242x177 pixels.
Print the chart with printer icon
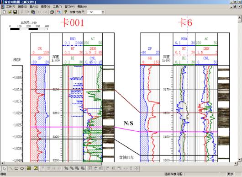(x=52, y=12)
